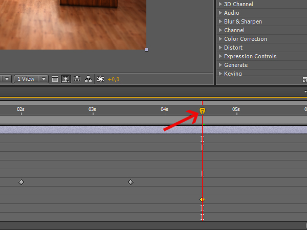The width and height of the screenshot is (307, 230).
Task: Select the keyframe between 03s and 04s
Action: tap(130, 182)
